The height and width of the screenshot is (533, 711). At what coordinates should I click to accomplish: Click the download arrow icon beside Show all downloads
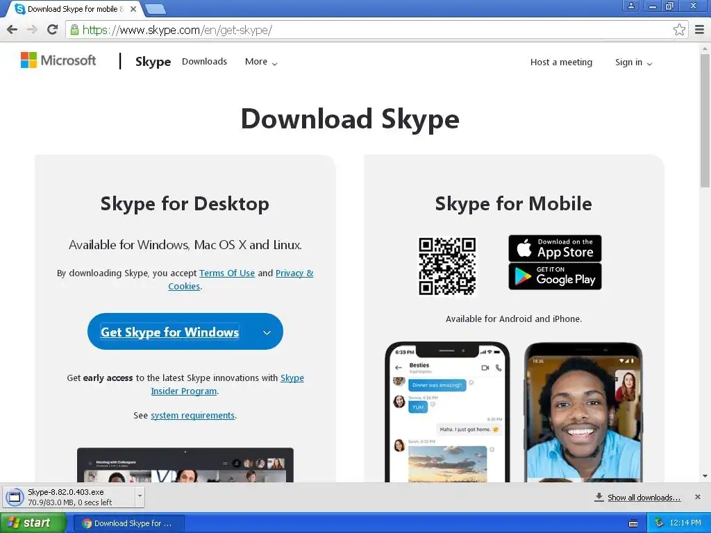pos(599,497)
